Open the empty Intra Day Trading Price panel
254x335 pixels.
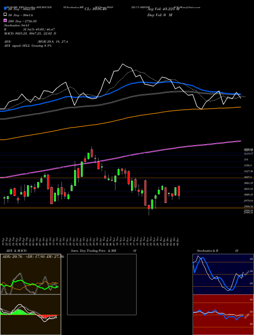102,284
